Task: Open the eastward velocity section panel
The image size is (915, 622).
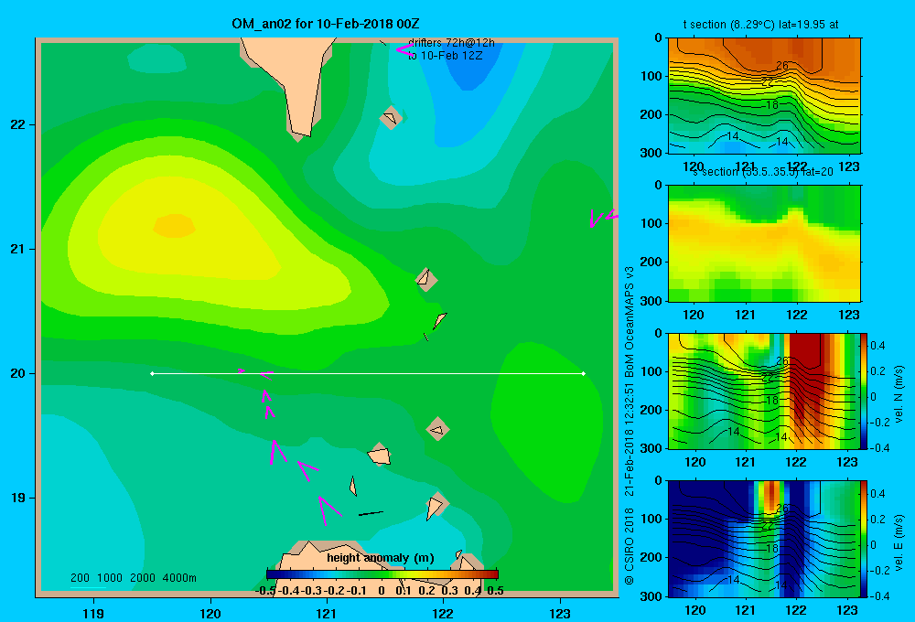Action: [x=763, y=539]
